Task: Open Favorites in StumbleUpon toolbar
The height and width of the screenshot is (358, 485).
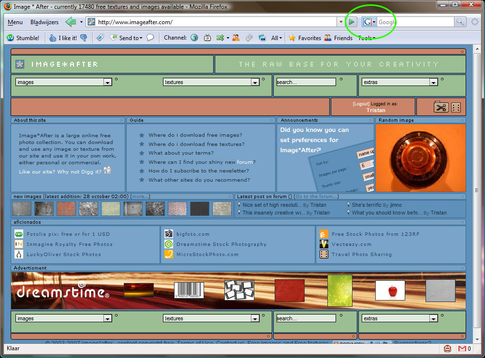Action: pyautogui.click(x=305, y=38)
